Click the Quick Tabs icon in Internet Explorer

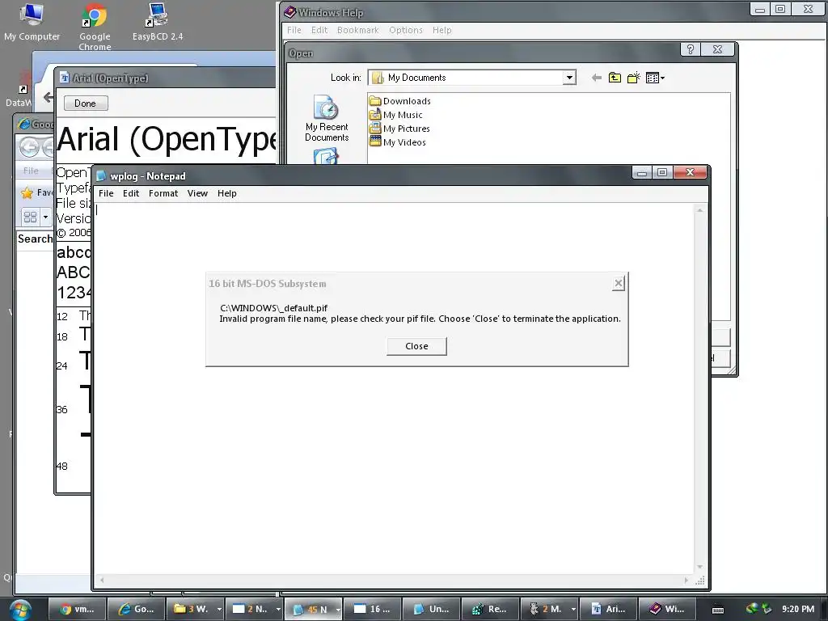tap(30, 217)
